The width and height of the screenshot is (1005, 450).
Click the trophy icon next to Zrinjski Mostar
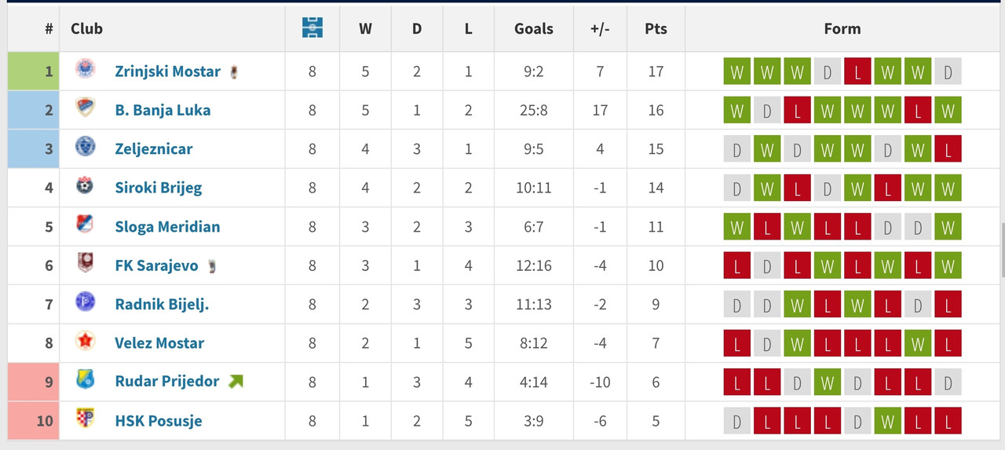(x=233, y=72)
